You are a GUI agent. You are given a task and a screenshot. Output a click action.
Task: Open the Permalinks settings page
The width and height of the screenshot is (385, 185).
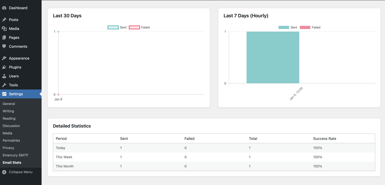[x=11, y=140]
